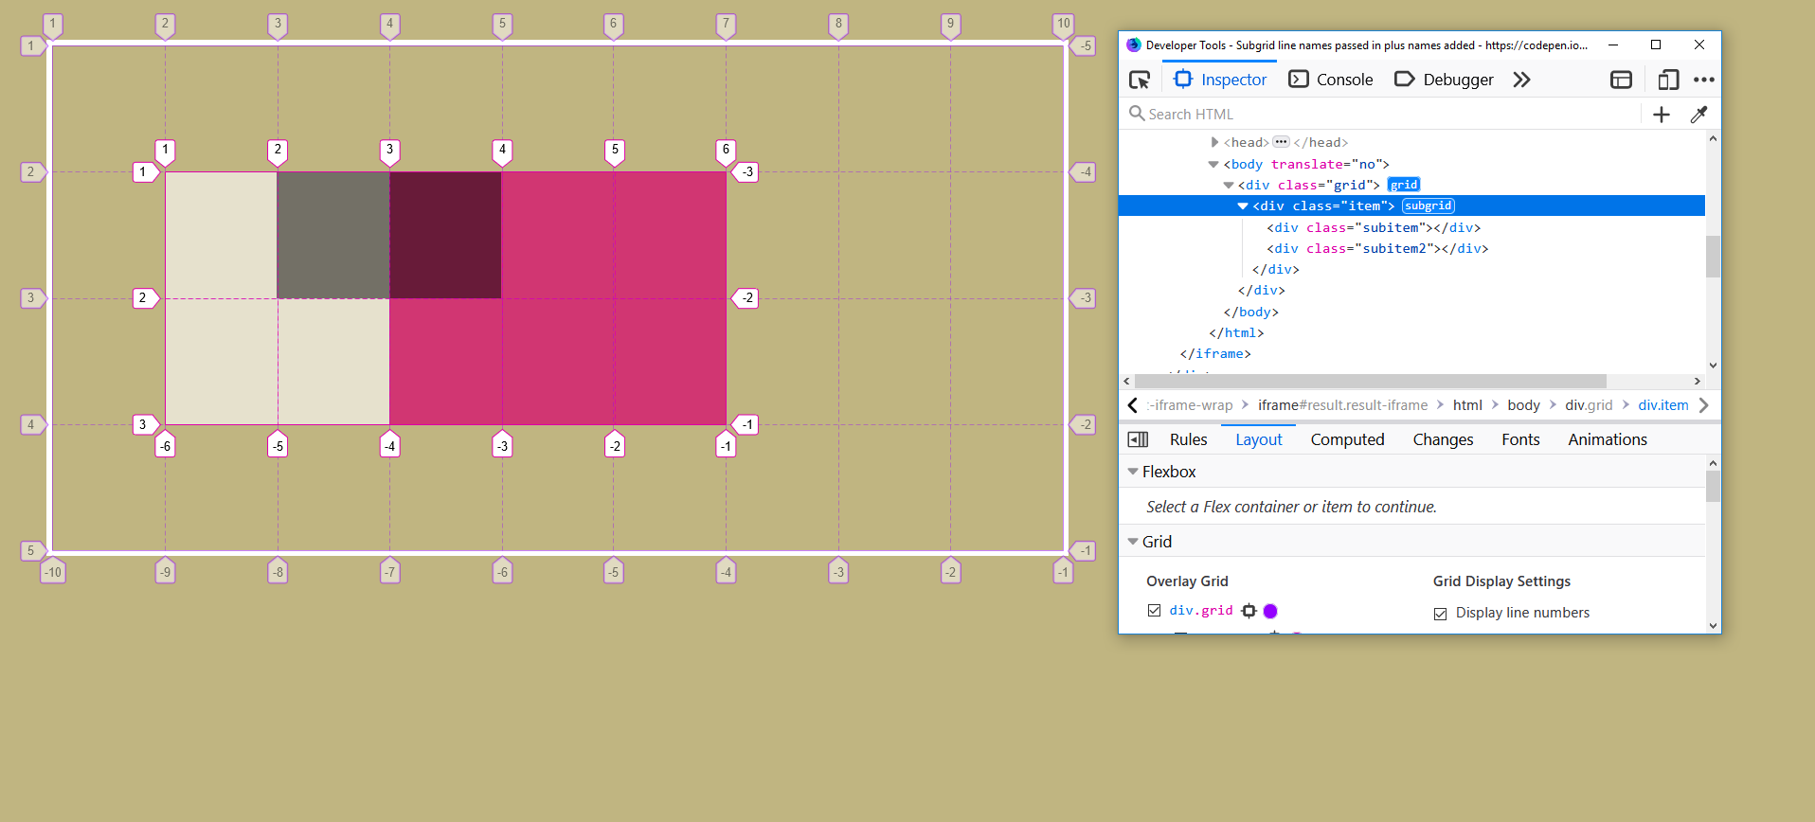Select div.grid in the breadcrumb trail
1815x822 pixels.
point(1588,405)
